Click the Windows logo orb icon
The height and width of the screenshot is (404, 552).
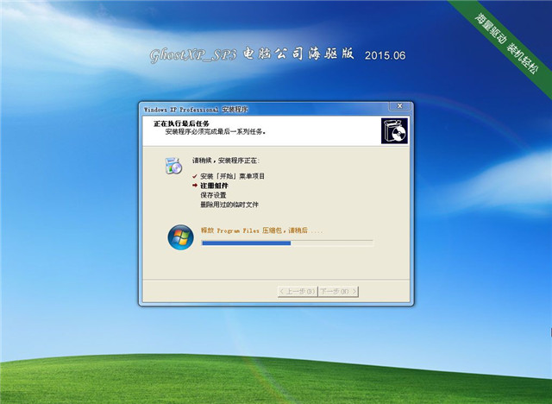[181, 236]
